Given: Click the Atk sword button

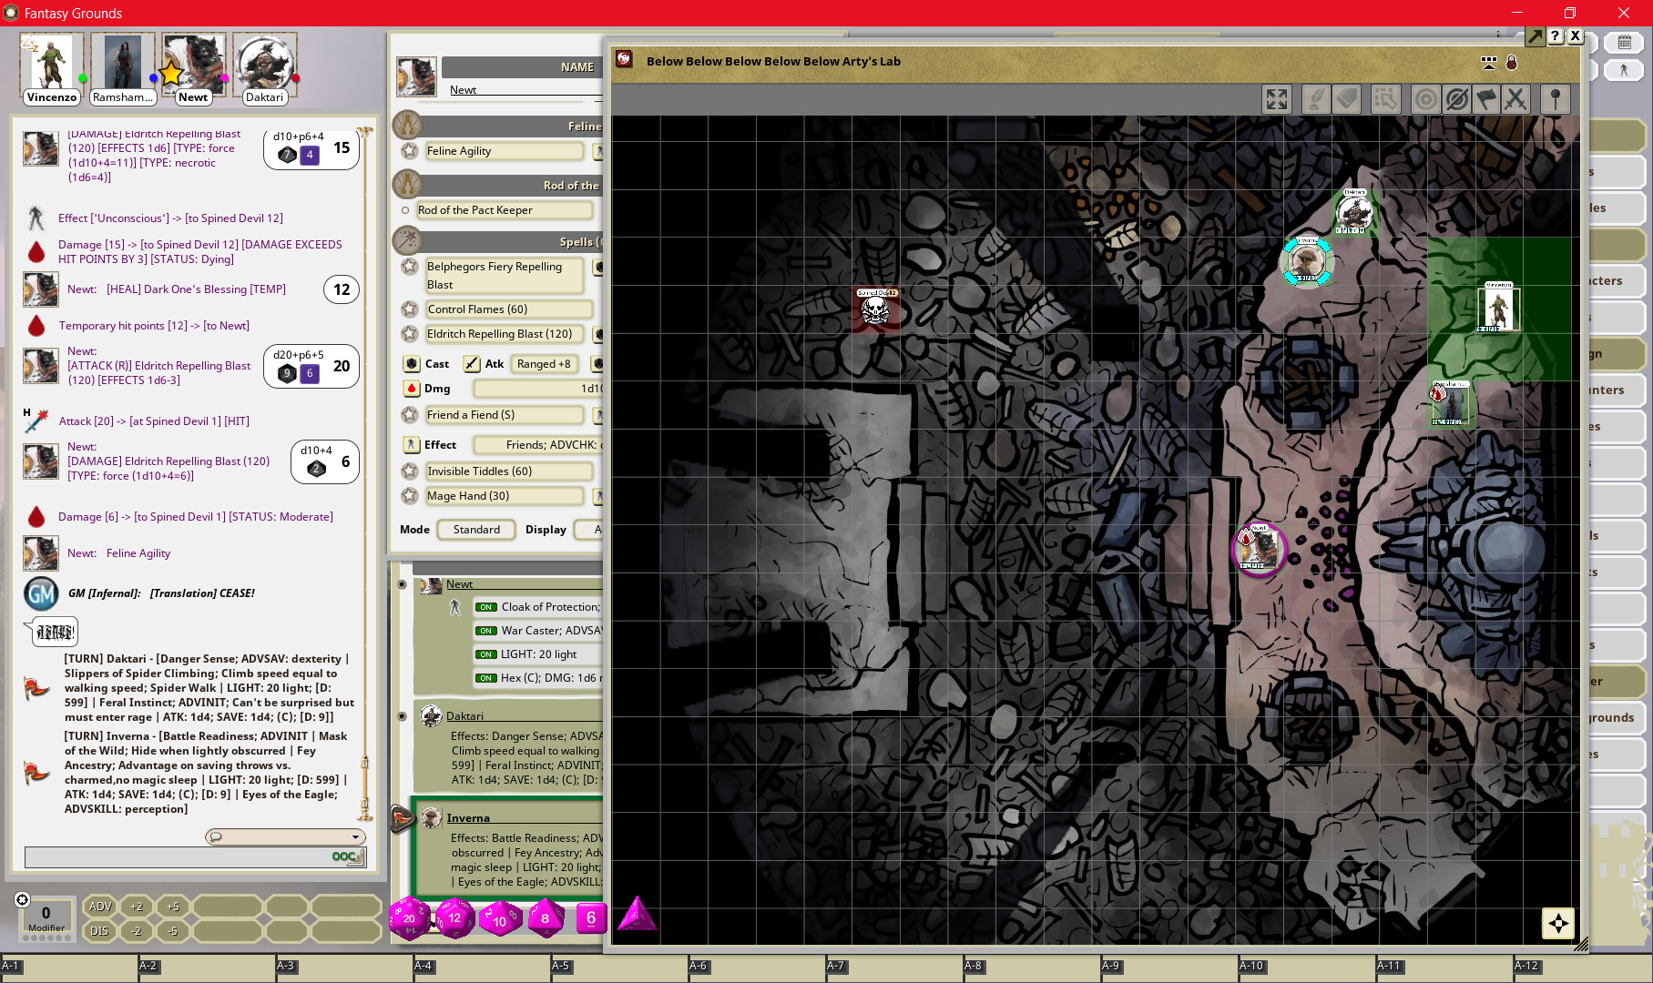Looking at the screenshot, I should 472,364.
